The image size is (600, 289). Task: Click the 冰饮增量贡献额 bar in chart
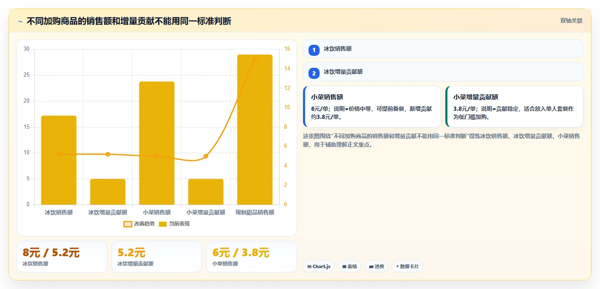click(x=108, y=192)
